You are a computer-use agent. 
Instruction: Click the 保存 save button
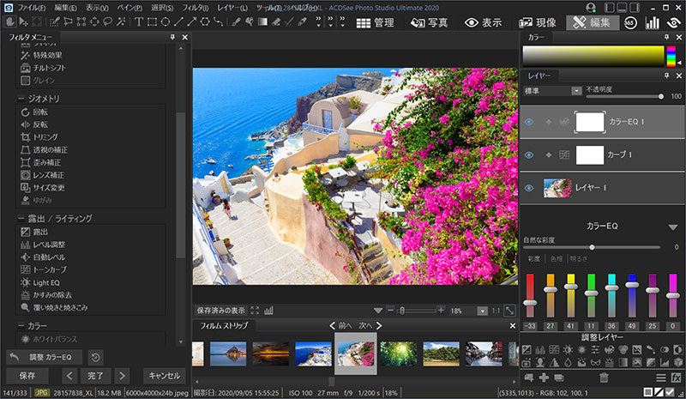point(27,376)
